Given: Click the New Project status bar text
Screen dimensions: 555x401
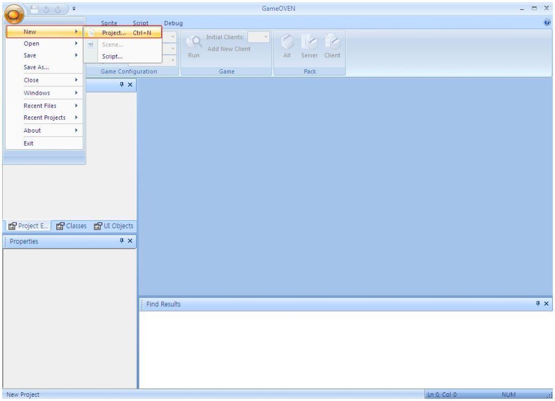Looking at the screenshot, I should [23, 395].
